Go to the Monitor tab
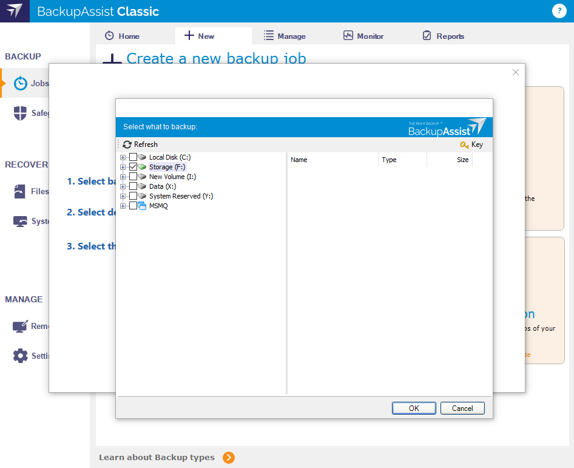574x468 pixels. (363, 36)
